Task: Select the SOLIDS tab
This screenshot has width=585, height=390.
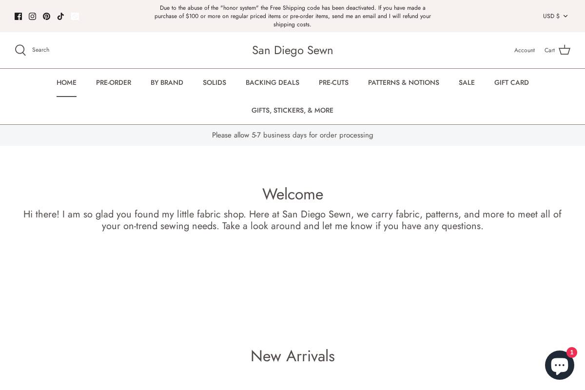Action: click(214, 82)
